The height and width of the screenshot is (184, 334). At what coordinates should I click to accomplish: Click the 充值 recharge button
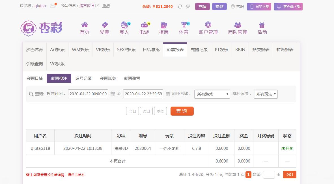coord(202,7)
